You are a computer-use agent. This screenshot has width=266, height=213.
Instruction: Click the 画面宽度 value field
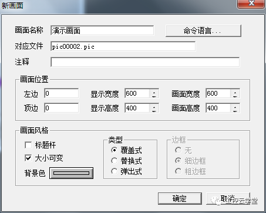point(218,93)
